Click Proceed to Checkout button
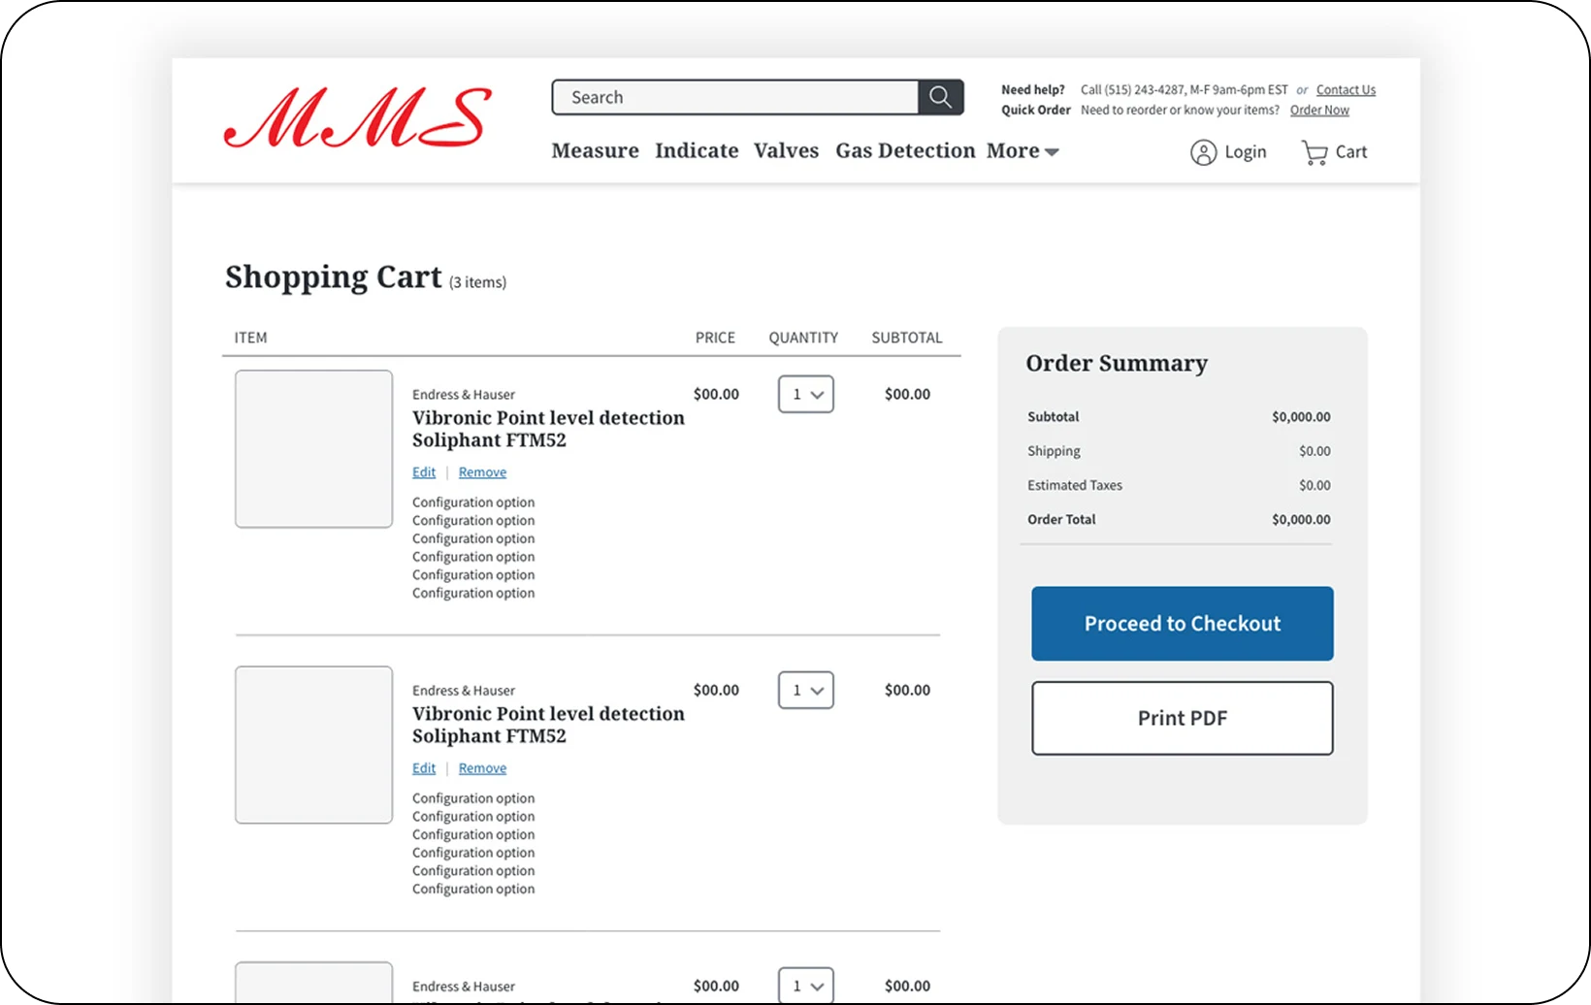The height and width of the screenshot is (1005, 1591). 1182,624
